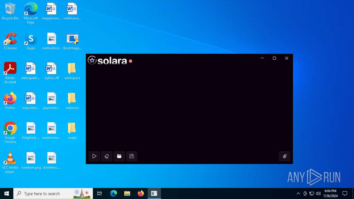This screenshot has height=199, width=354.
Task: Open the Windows Start menu
Action: tap(7, 193)
